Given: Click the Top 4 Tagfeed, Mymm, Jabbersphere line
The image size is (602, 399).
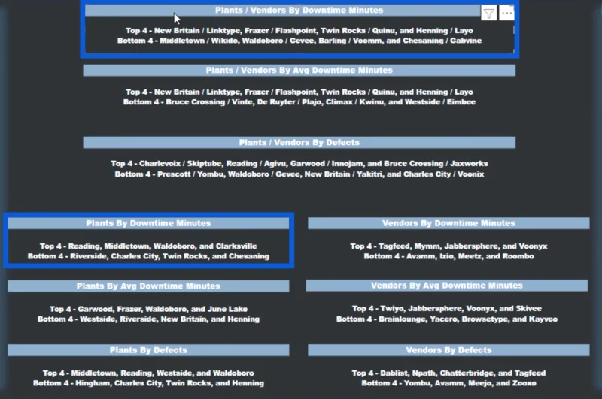Looking at the screenshot, I should (x=448, y=246).
